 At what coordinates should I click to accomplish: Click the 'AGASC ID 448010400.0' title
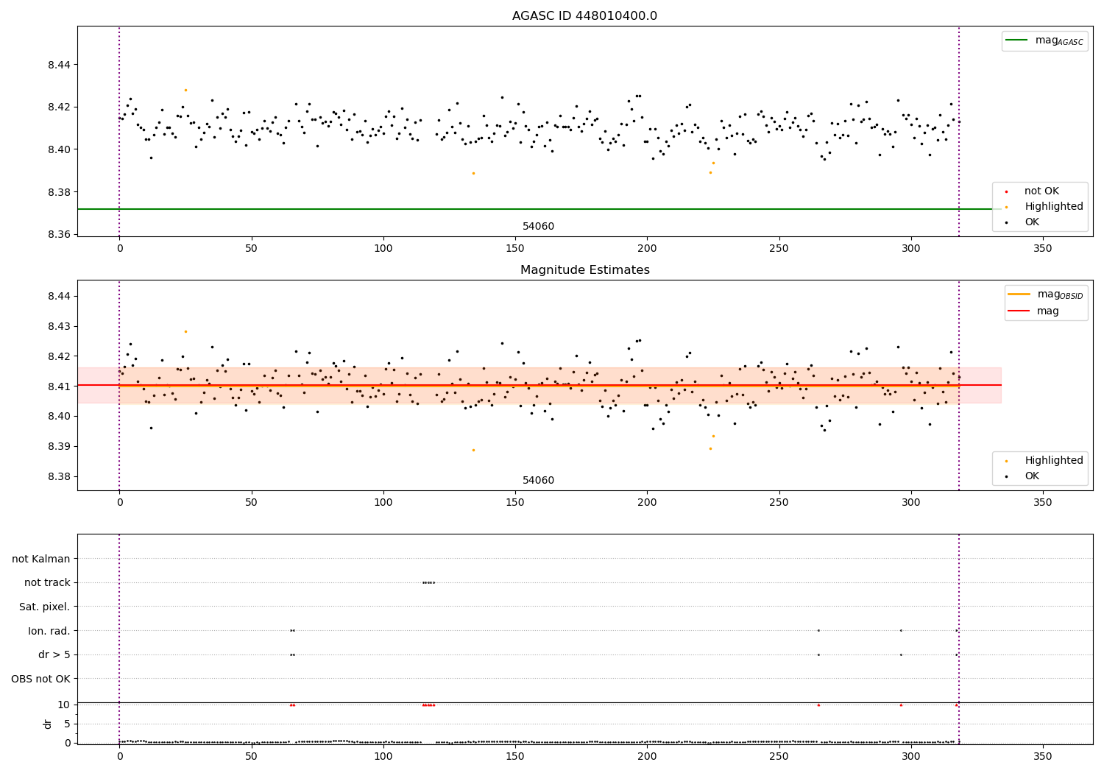(585, 16)
